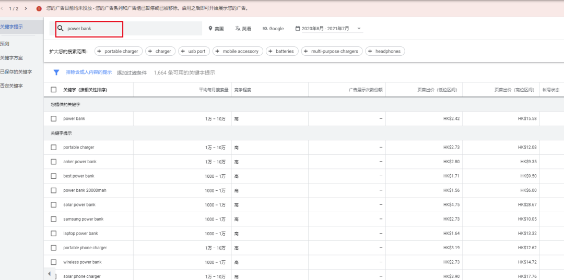The image size is (564, 280).
Task: Add mobile accessory suggestion chip
Action: (238, 51)
